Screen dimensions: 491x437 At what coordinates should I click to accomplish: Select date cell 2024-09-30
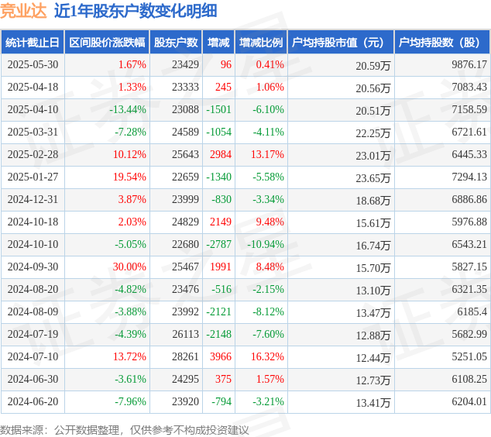pos(33,267)
